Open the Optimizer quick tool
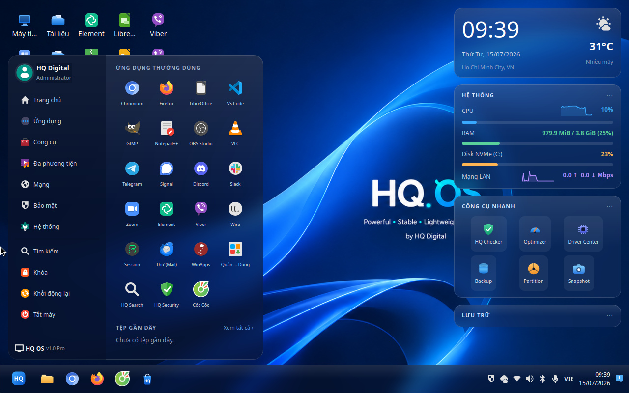Viewport: 629px width, 393px height. tap(535, 234)
